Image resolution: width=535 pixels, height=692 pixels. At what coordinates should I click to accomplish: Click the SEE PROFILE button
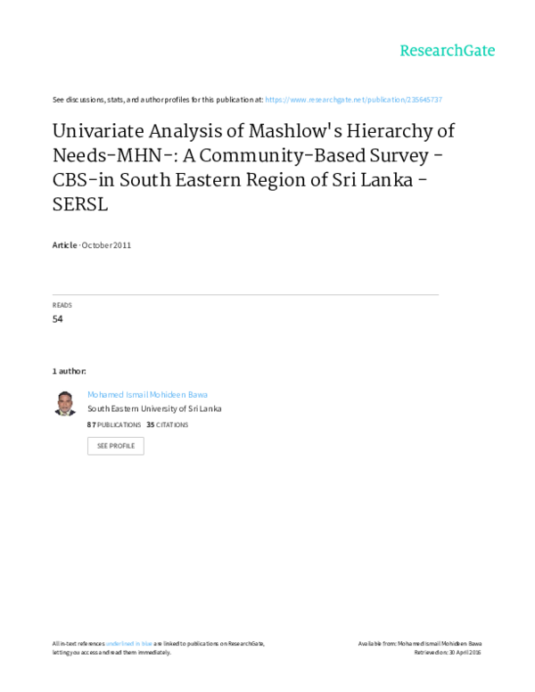tap(116, 446)
